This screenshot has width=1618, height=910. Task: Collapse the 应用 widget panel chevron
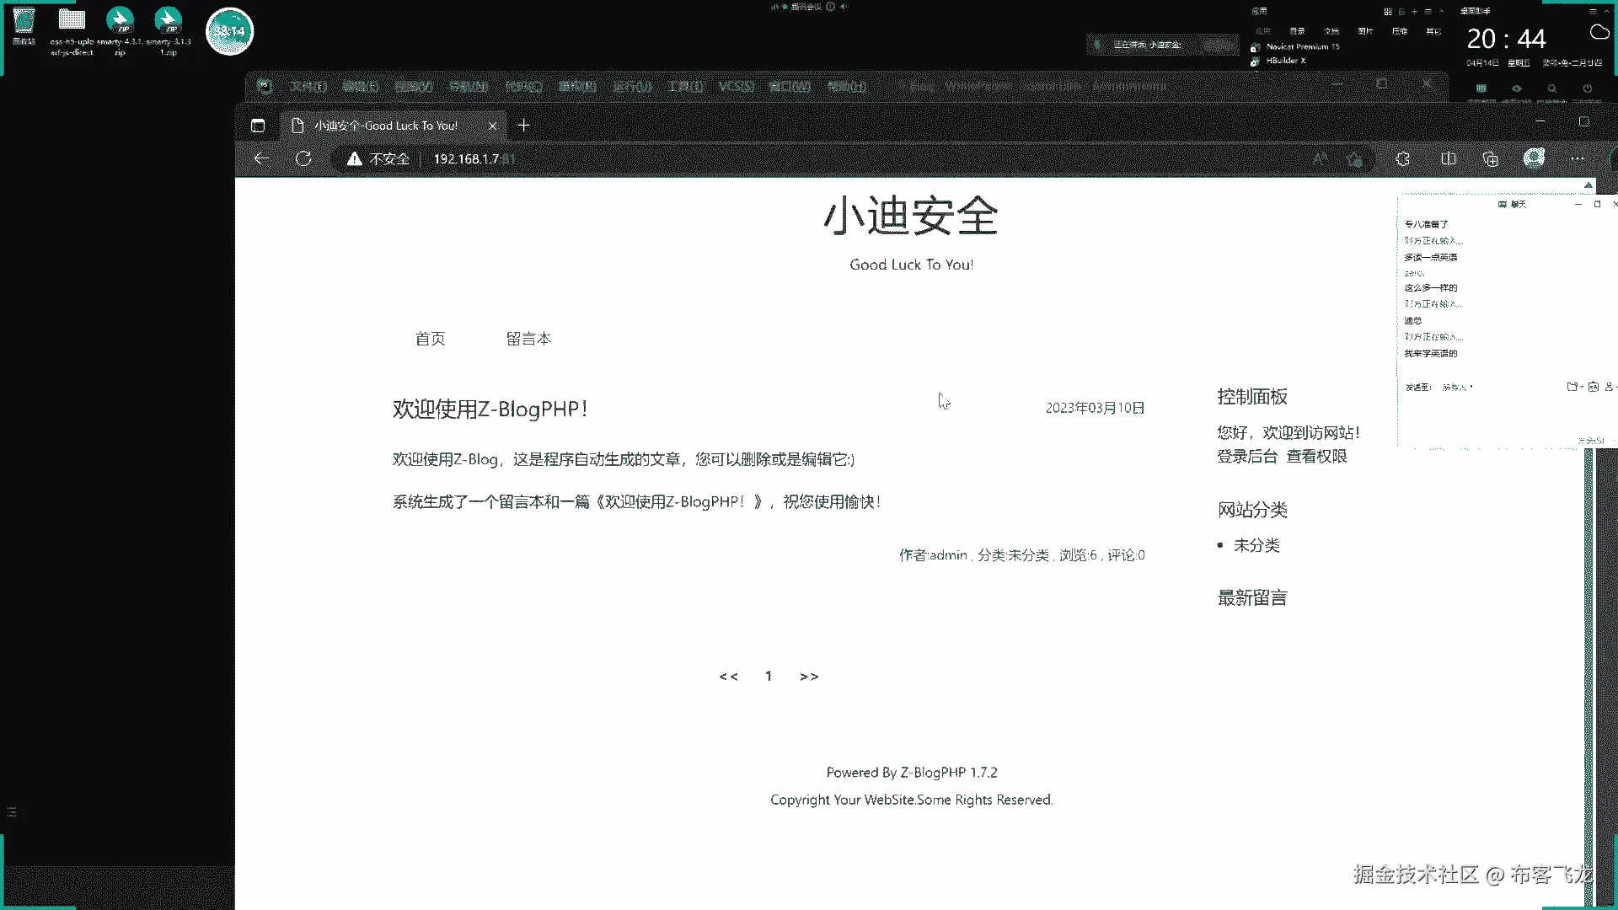(1442, 11)
